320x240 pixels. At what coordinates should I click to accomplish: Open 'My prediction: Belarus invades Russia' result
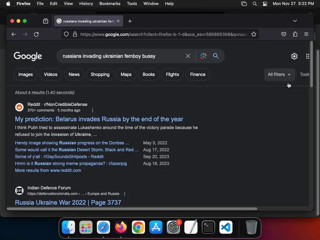(99, 119)
